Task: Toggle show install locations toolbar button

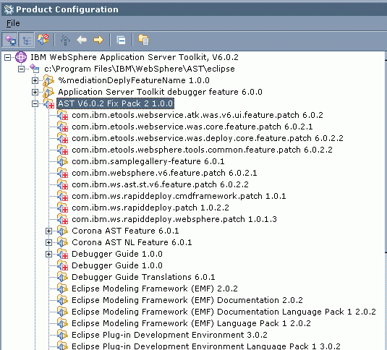Action: 9,40
